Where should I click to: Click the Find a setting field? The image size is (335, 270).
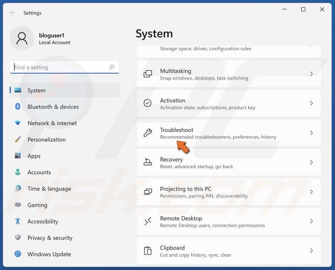64,67
